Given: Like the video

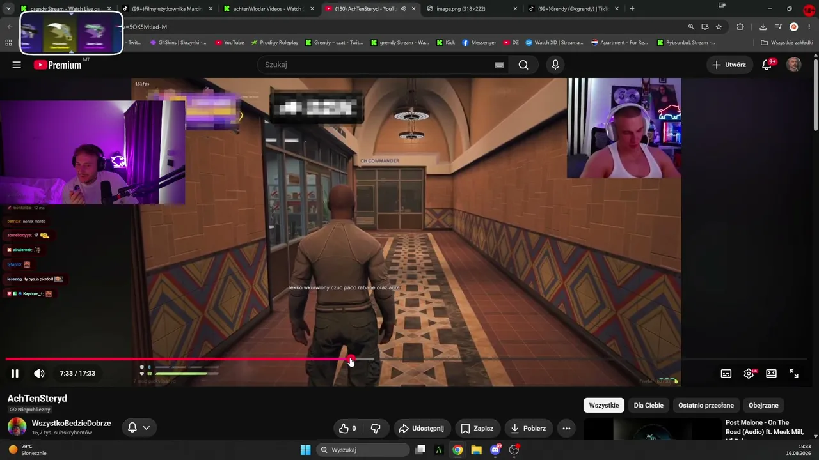Looking at the screenshot, I should [347, 428].
